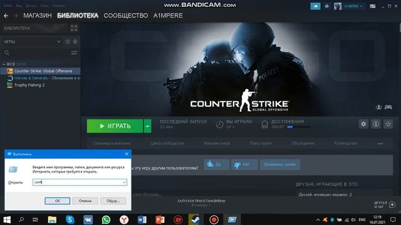Show ready-to-play games only icon
Image resolution: width=401 pixels, height=225 pixels.
click(75, 42)
